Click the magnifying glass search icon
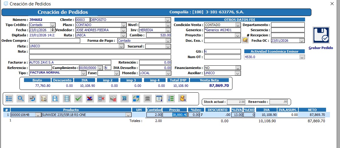The image size is (340, 148). pyautogui.click(x=21, y=99)
